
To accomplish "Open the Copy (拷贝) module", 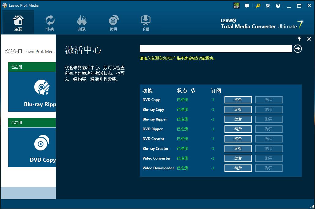I will (113, 23).
